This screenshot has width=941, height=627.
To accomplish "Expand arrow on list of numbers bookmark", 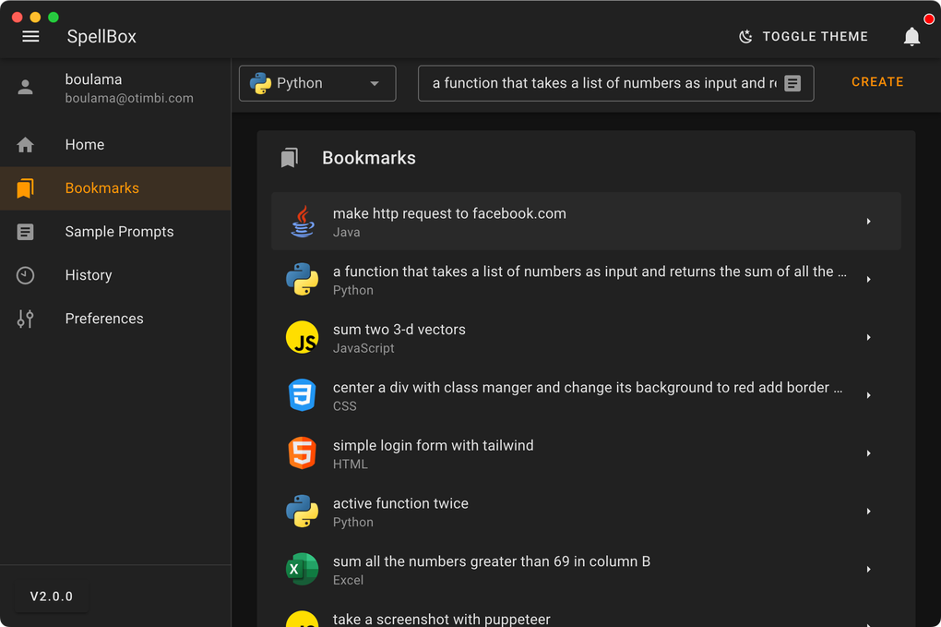I will pos(868,279).
